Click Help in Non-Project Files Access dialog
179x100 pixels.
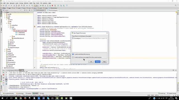104,62
